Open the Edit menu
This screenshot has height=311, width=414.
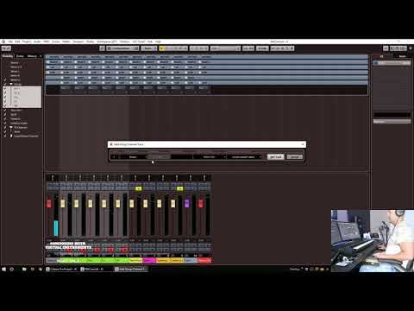pos(17,41)
